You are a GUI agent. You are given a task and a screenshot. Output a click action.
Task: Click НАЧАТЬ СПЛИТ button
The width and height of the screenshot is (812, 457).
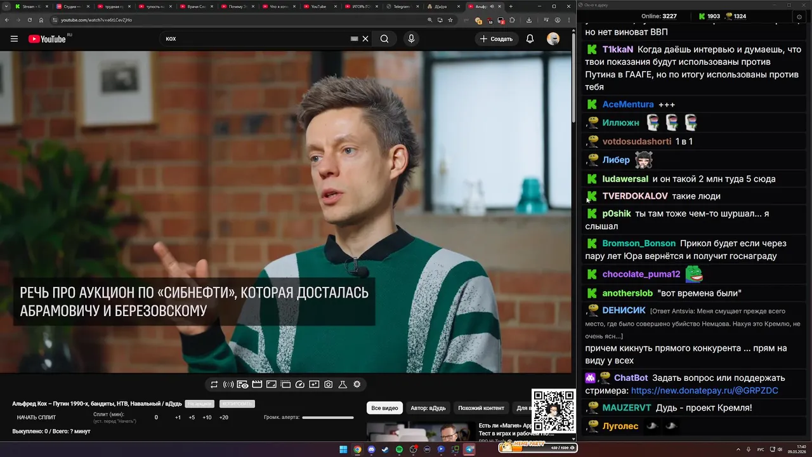pyautogui.click(x=36, y=417)
